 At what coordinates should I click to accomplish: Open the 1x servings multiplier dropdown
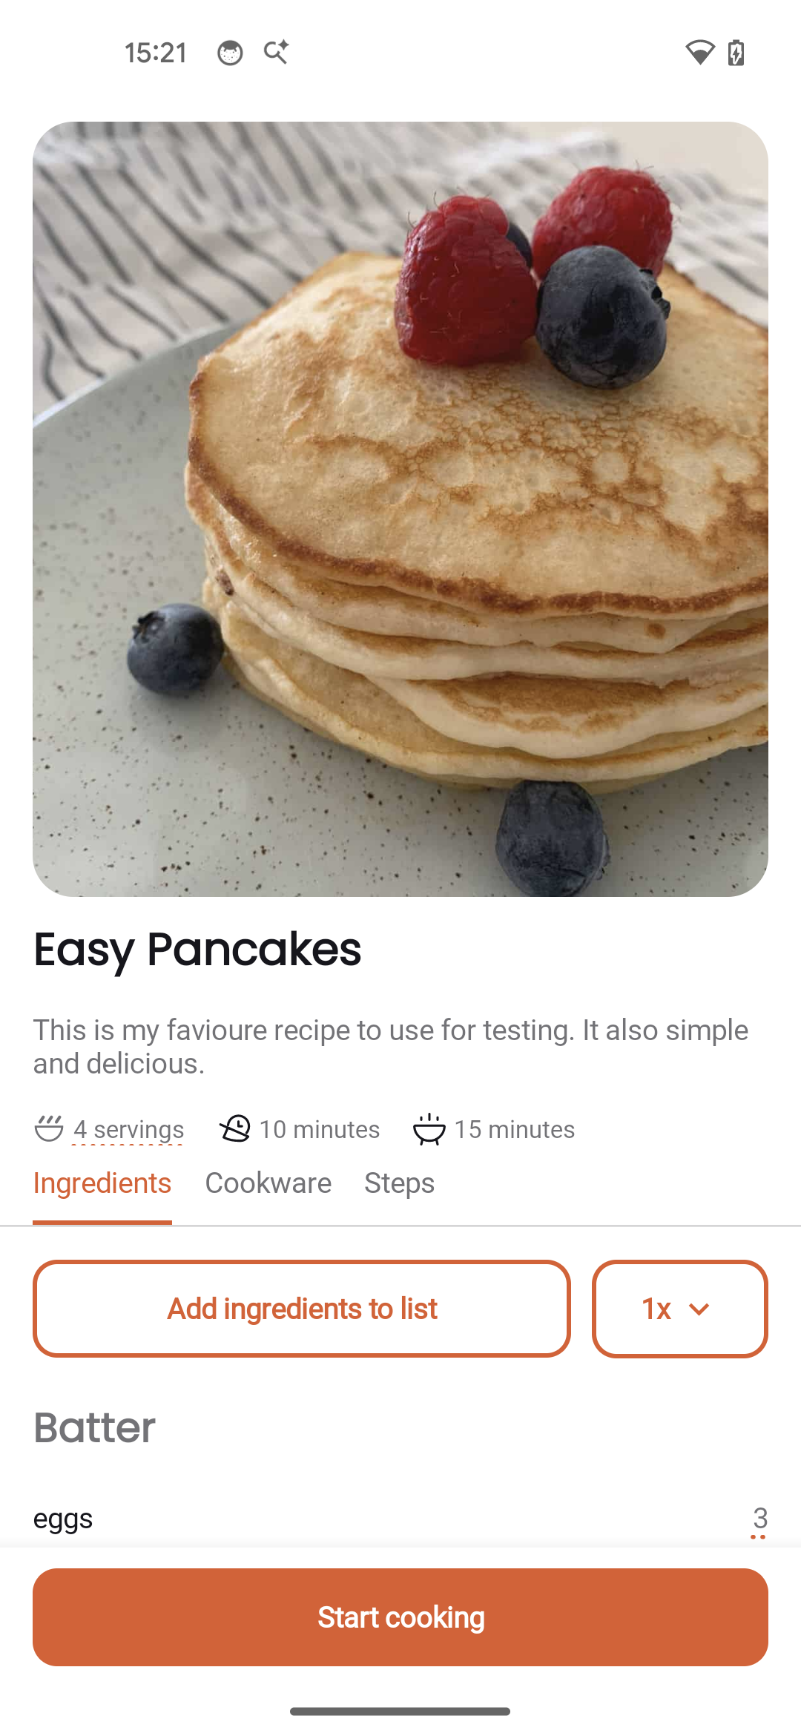(x=679, y=1308)
